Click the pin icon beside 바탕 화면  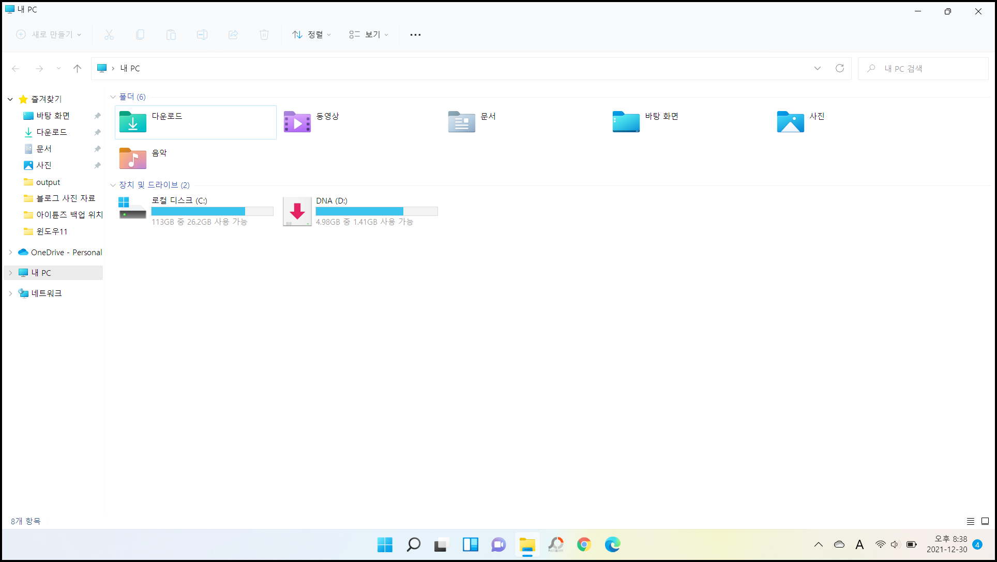coord(97,116)
